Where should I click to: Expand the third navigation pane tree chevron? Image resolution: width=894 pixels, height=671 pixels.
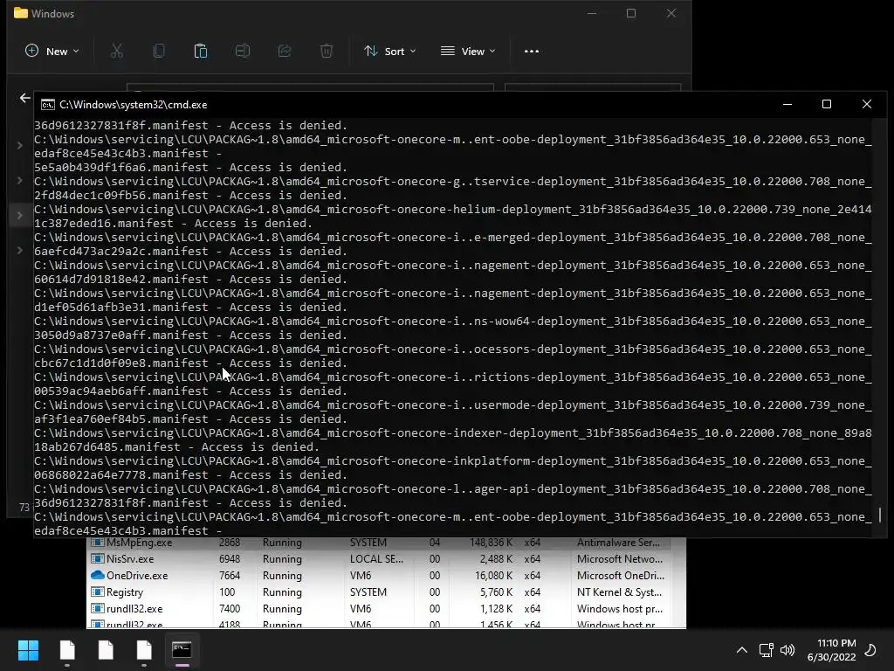(x=20, y=215)
